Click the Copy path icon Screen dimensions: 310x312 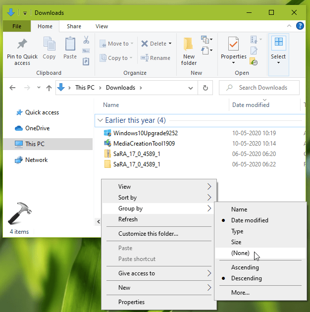[x=86, y=51]
